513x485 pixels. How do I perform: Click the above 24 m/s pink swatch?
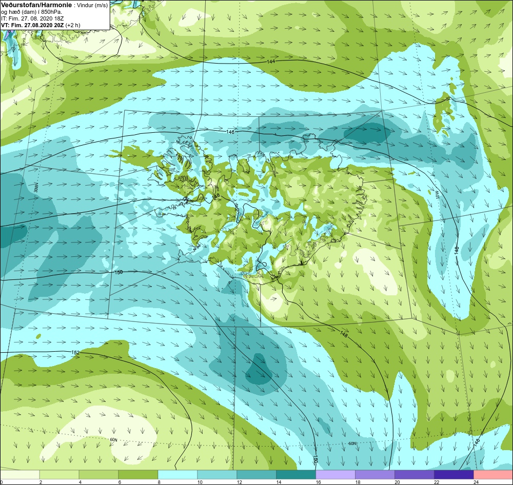pos(493,474)
